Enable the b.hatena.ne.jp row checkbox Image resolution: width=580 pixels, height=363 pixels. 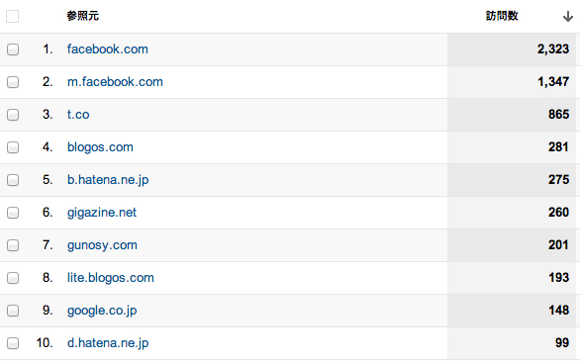(13, 180)
